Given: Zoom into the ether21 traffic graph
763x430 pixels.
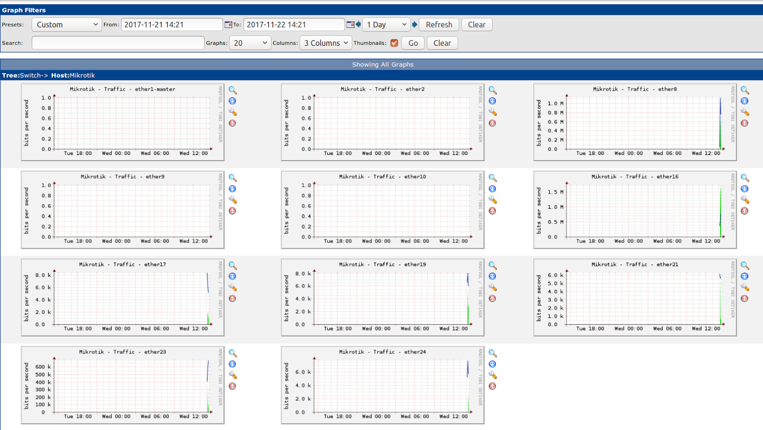Looking at the screenshot, I should click(x=744, y=265).
